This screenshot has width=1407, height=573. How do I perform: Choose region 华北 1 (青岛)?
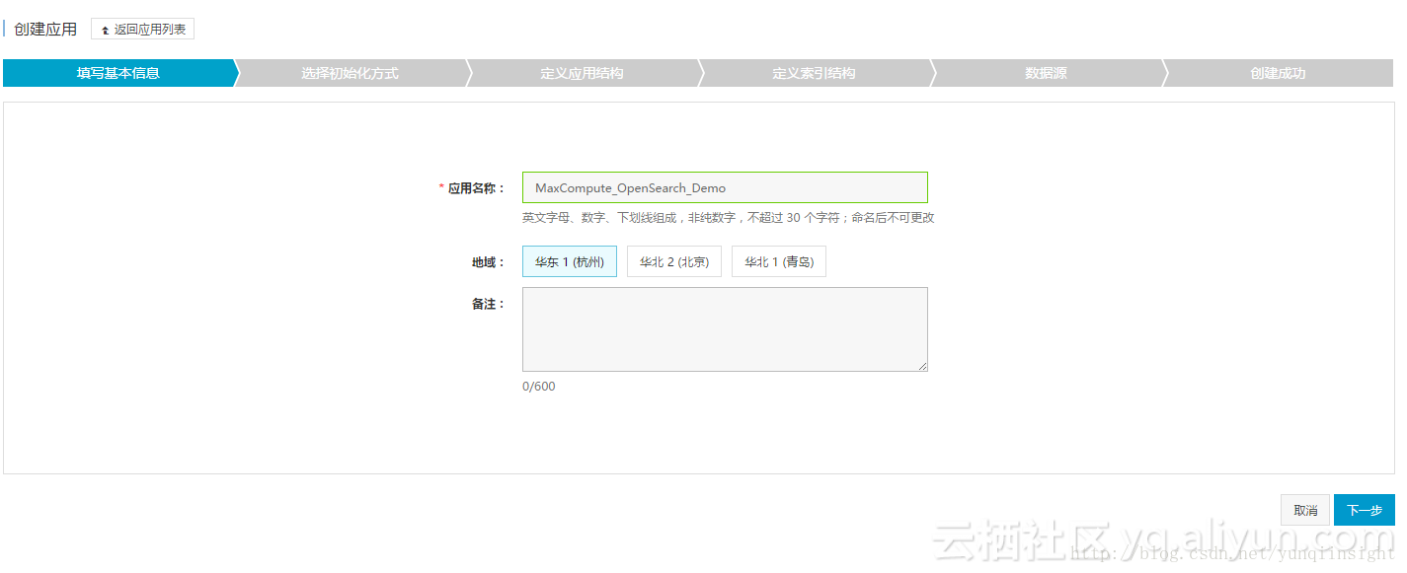coord(779,261)
